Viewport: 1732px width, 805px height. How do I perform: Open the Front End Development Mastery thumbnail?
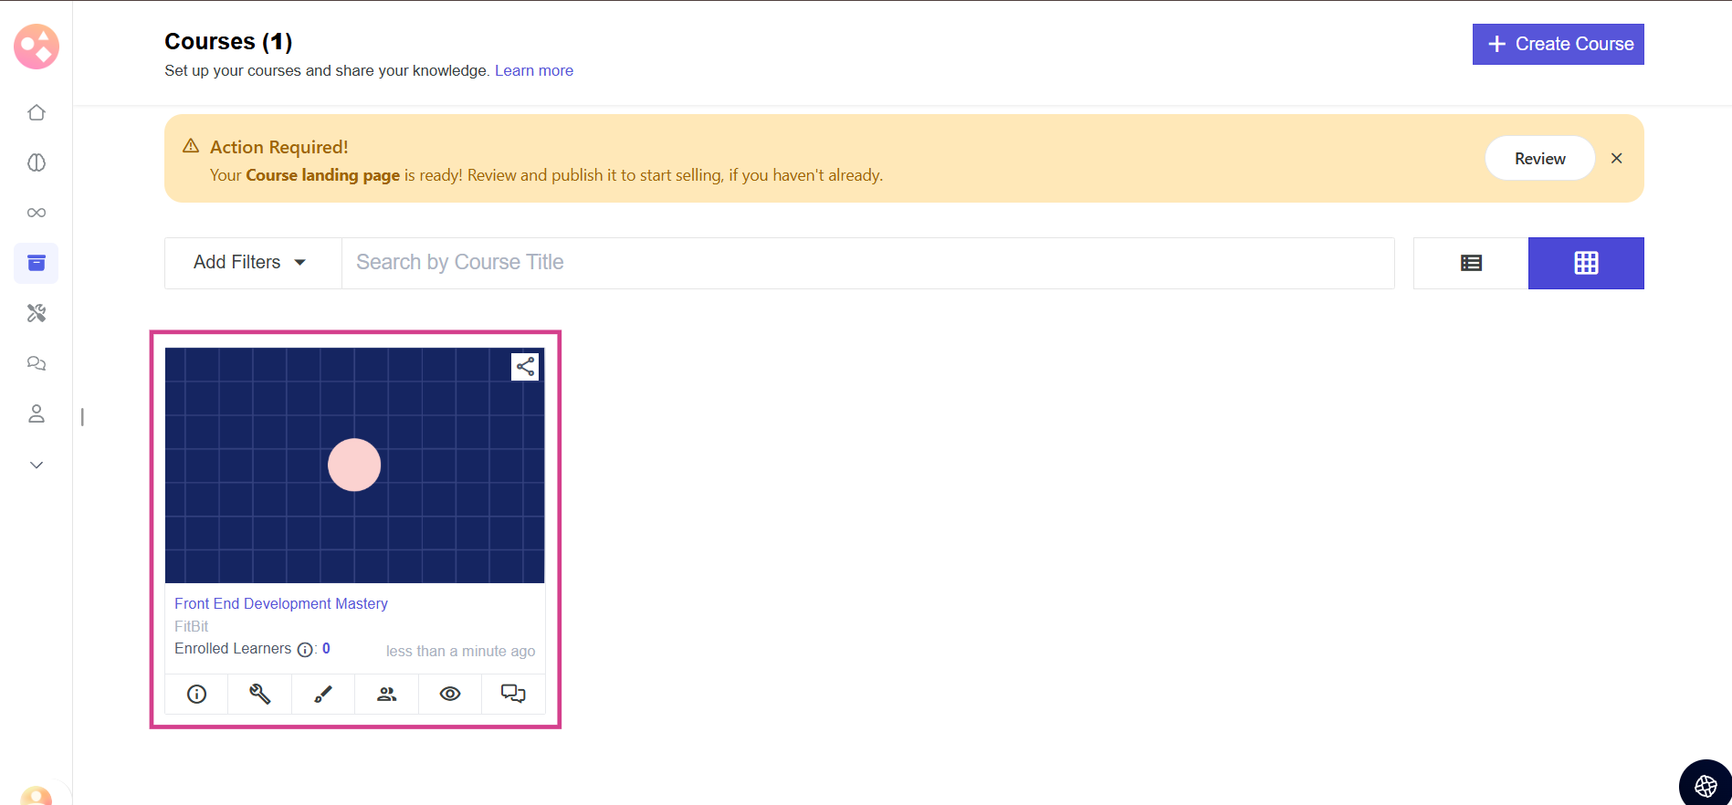coord(354,465)
